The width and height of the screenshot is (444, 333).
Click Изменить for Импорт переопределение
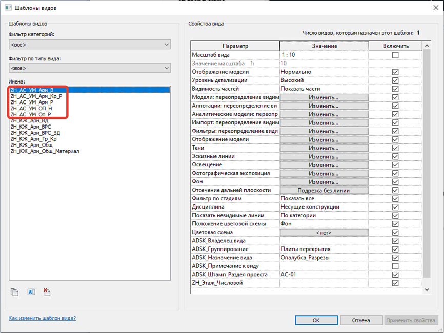tap(324, 123)
